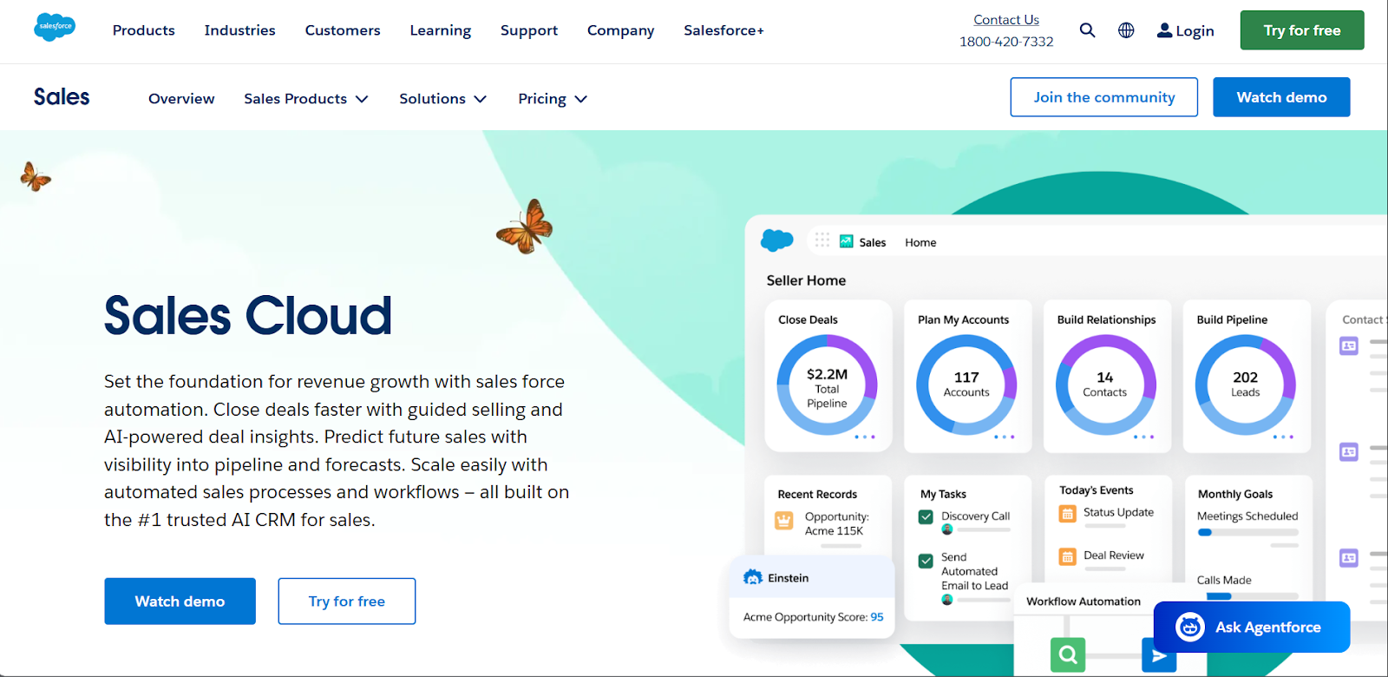This screenshot has height=677, width=1388.
Task: Open the globe language selector
Action: pos(1126,30)
